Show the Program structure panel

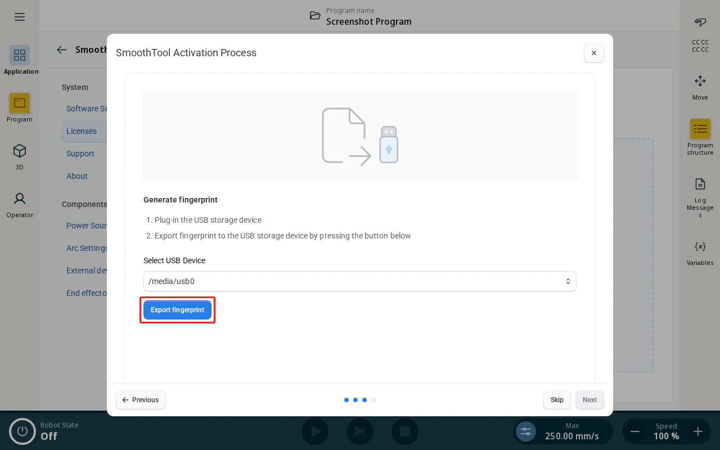pos(700,137)
